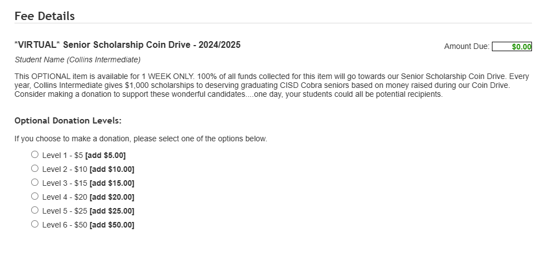Click the Student Name (Collins Intermediate) text

(77, 60)
